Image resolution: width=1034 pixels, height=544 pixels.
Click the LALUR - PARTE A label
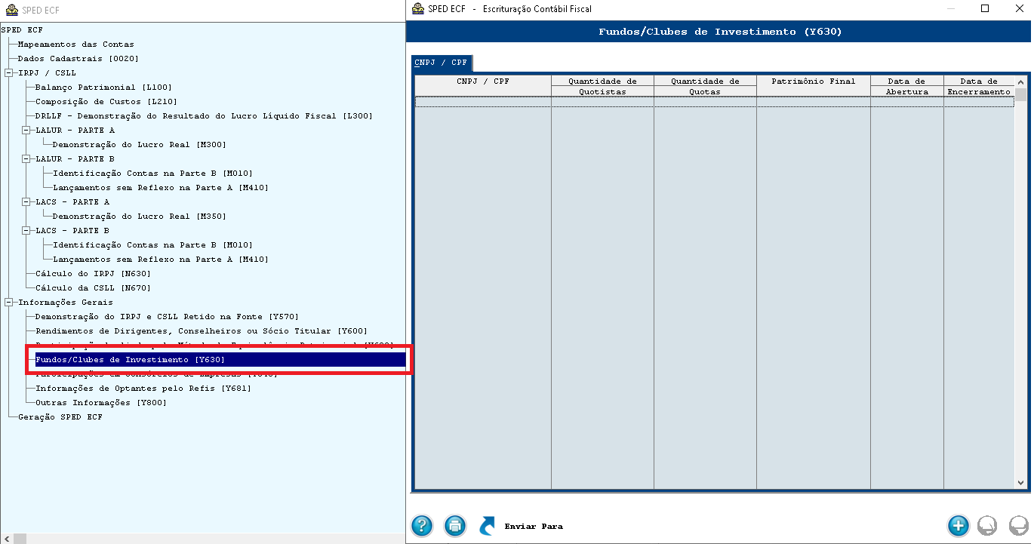point(75,131)
